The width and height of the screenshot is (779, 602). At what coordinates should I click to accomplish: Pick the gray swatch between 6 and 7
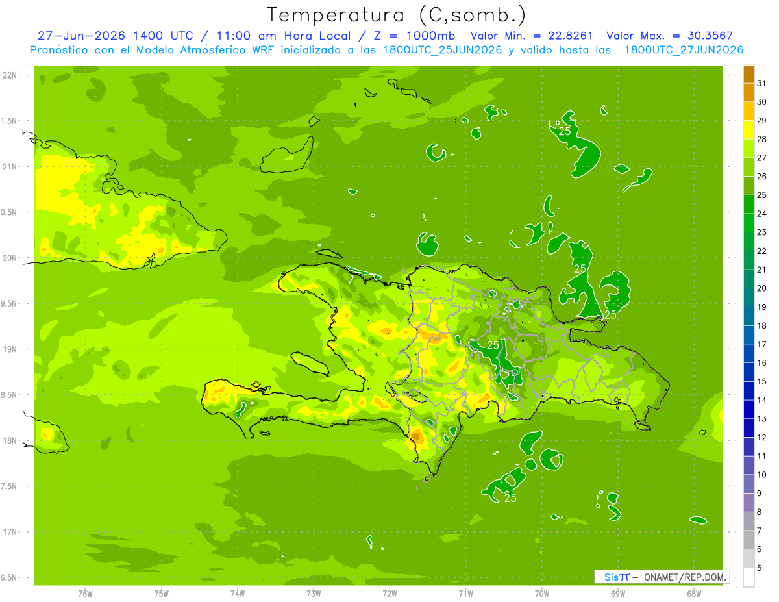748,540
